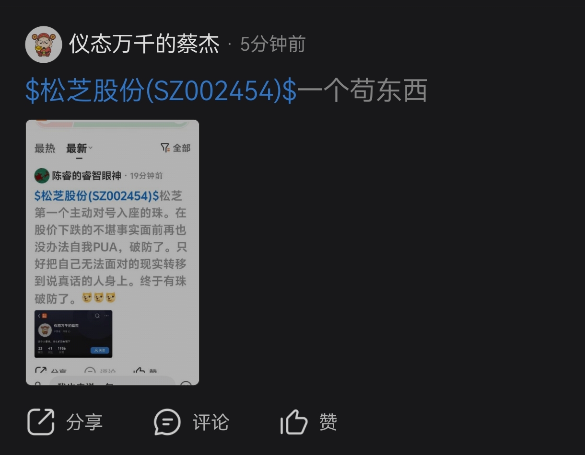Open the blue $松芝股份(SZ002454)$ stock link
This screenshot has height=455, width=585.
pos(161,91)
